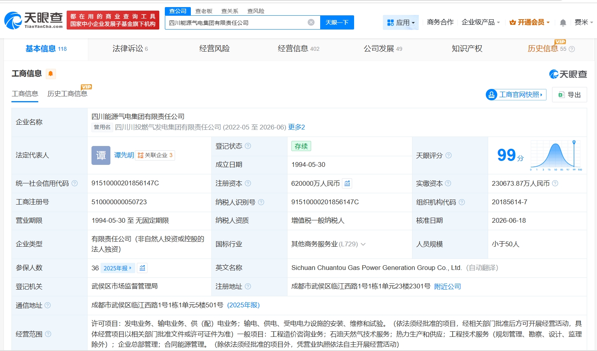Open the 天眼评分 distribution chart
The image size is (597, 351).
[556, 156]
